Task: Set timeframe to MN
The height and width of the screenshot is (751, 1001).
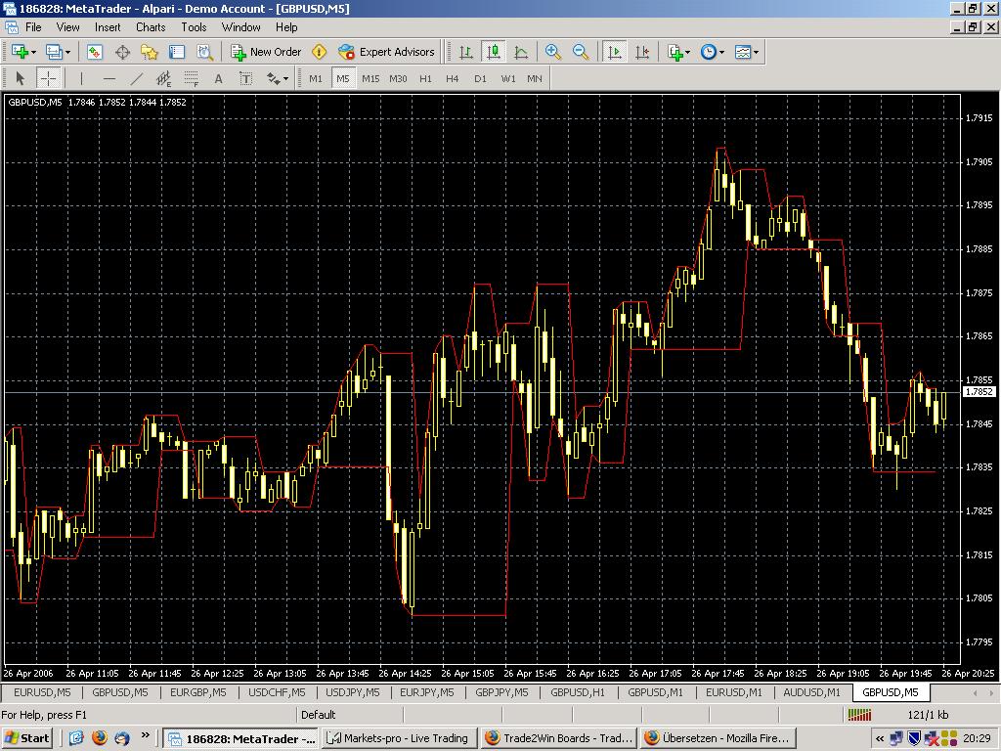Action: (x=535, y=78)
